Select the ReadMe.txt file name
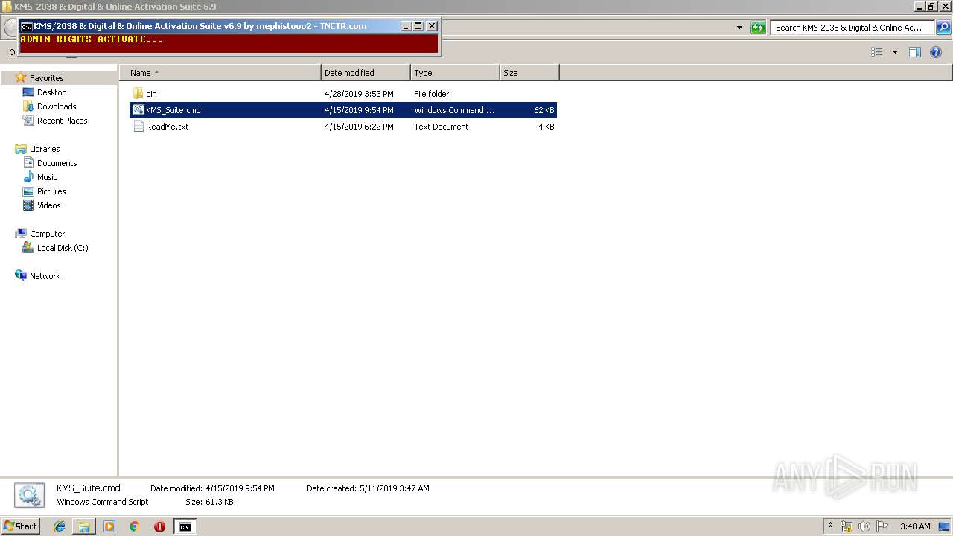The height and width of the screenshot is (536, 953). (x=168, y=127)
